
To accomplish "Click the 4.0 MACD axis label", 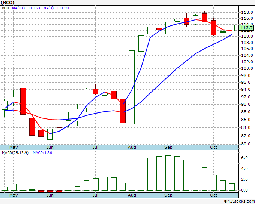I will coord(244,169).
